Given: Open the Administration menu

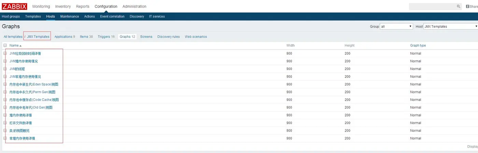Looking at the screenshot, I should click(134, 6).
